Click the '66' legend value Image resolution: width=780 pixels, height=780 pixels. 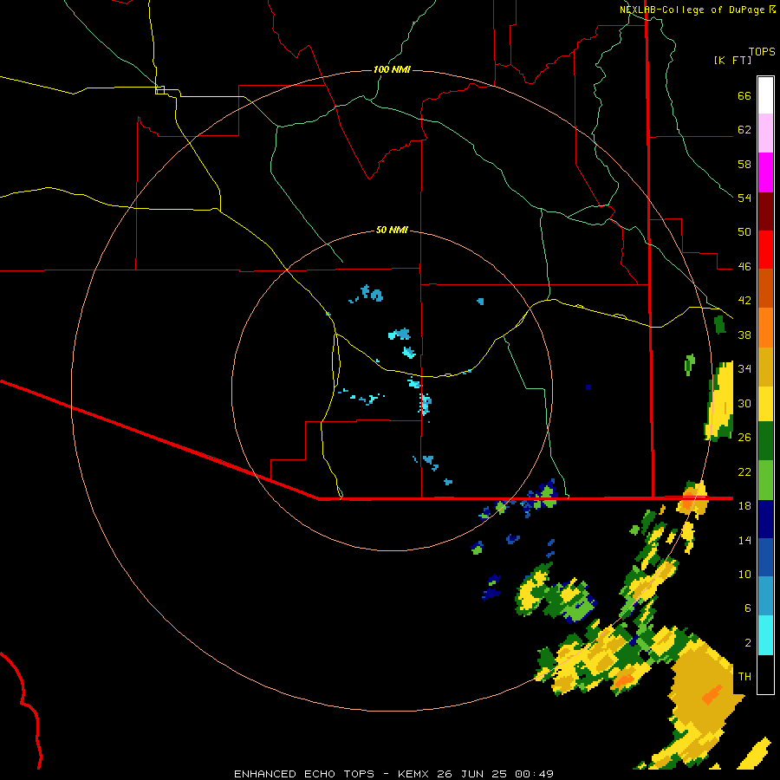pos(744,96)
